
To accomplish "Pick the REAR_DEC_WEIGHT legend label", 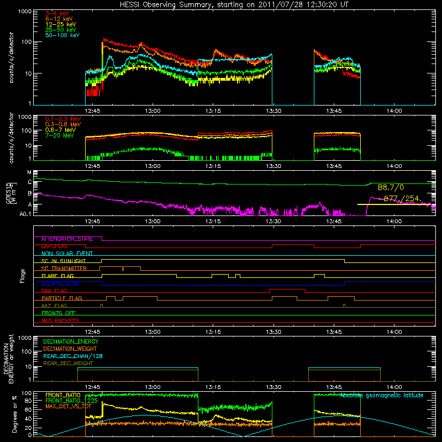I will 68,364.
